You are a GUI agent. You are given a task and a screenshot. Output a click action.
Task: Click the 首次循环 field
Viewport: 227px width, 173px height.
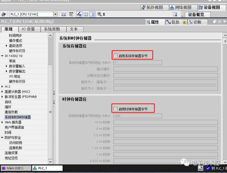pos(166,69)
